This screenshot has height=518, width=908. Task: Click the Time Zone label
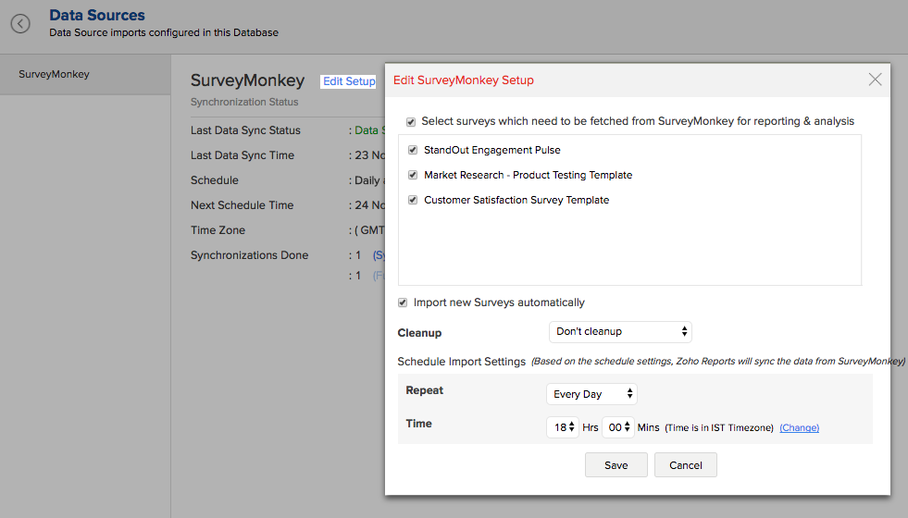point(218,229)
